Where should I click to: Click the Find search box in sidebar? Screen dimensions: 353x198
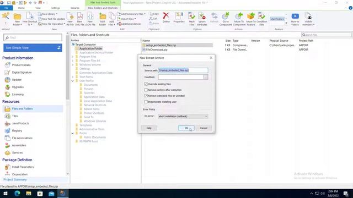33,37
